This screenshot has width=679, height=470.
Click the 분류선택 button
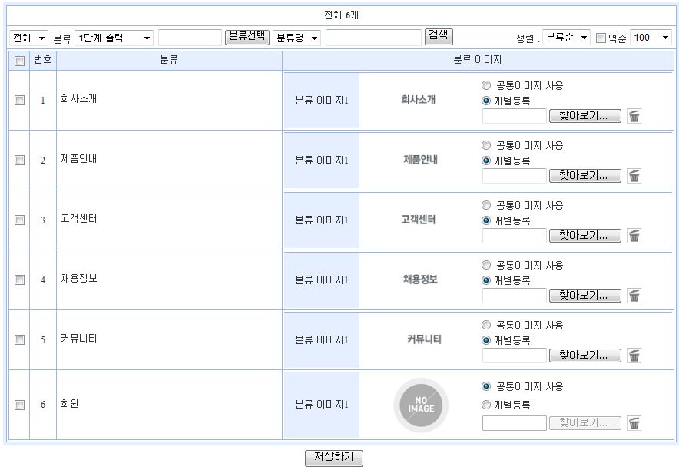click(247, 37)
